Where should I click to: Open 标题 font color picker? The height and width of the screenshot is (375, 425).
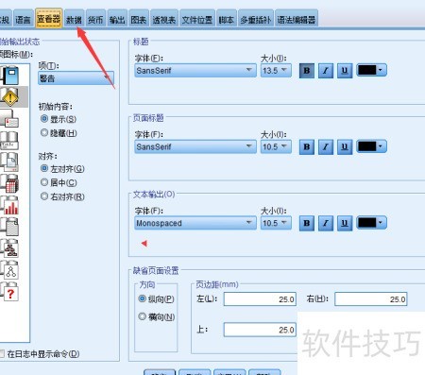coord(371,70)
